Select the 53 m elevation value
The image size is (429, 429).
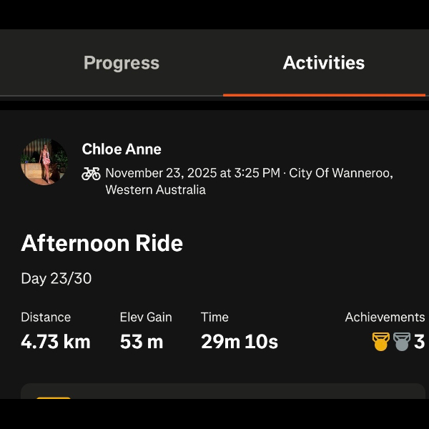[142, 342]
